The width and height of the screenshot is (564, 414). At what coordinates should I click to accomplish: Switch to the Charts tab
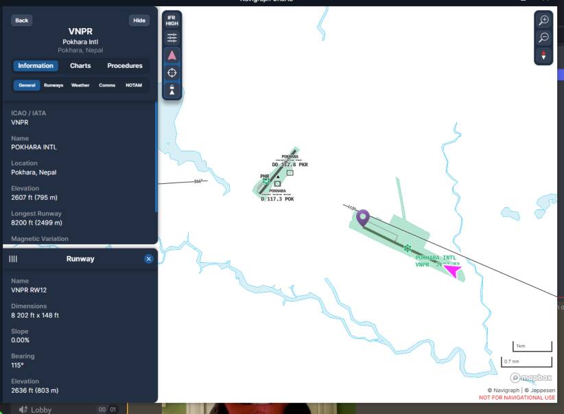(x=80, y=66)
